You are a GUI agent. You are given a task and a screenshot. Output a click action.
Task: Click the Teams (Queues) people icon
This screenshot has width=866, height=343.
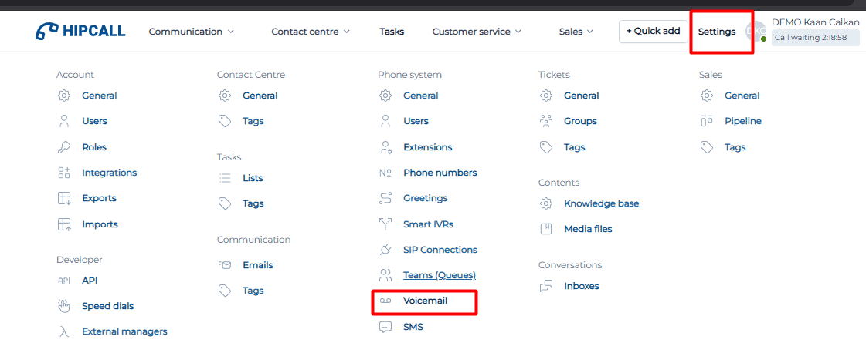pos(385,275)
